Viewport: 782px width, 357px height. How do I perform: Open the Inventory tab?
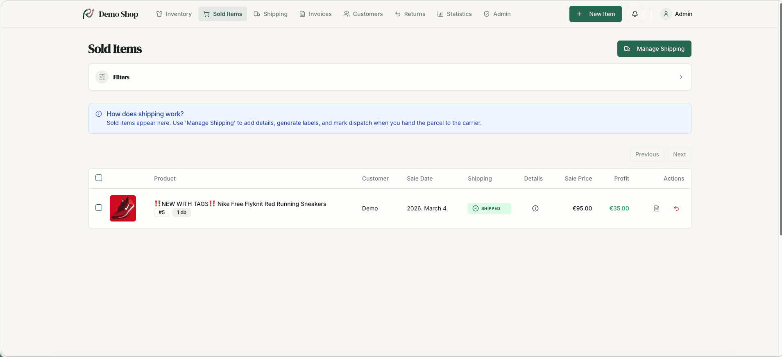[174, 14]
